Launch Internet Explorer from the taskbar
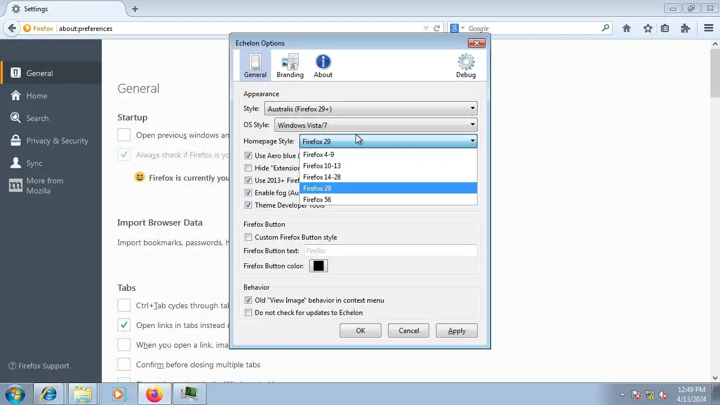720x405 pixels. pyautogui.click(x=48, y=394)
